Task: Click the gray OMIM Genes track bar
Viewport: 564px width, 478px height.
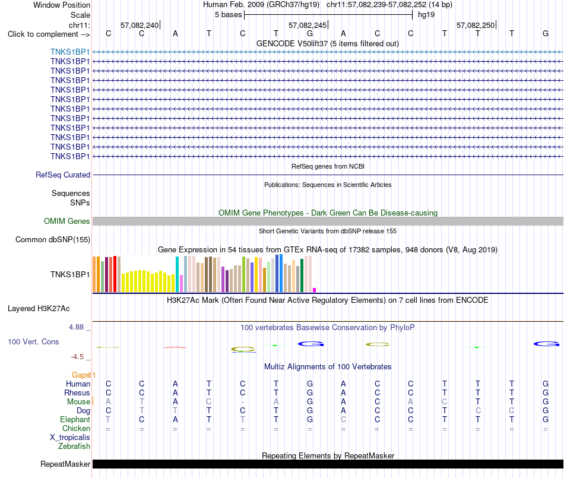Action: [x=328, y=221]
